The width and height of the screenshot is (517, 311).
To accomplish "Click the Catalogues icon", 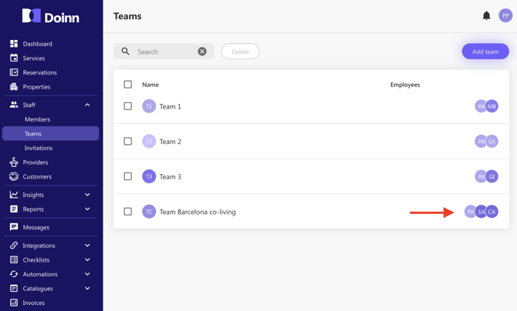I will point(14,289).
